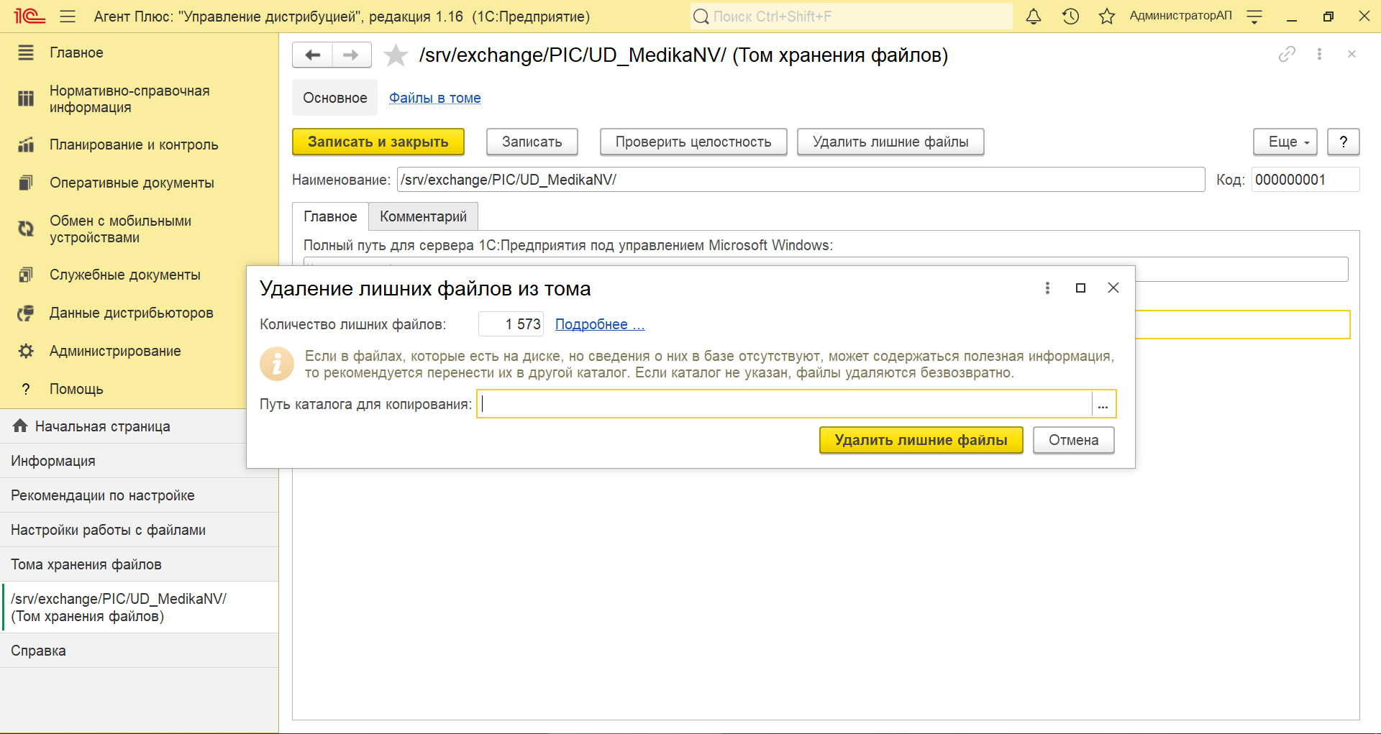Screen dimensions: 1381x734
Task: Click the ... browse button for catalog path
Action: coord(1103,404)
